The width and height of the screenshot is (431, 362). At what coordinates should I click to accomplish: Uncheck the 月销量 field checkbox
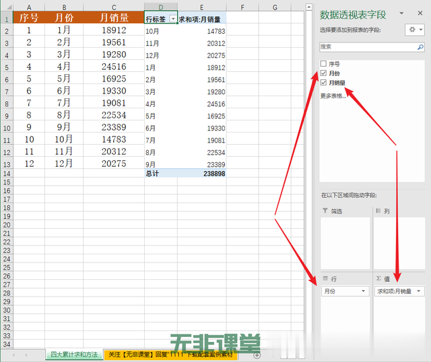(323, 82)
